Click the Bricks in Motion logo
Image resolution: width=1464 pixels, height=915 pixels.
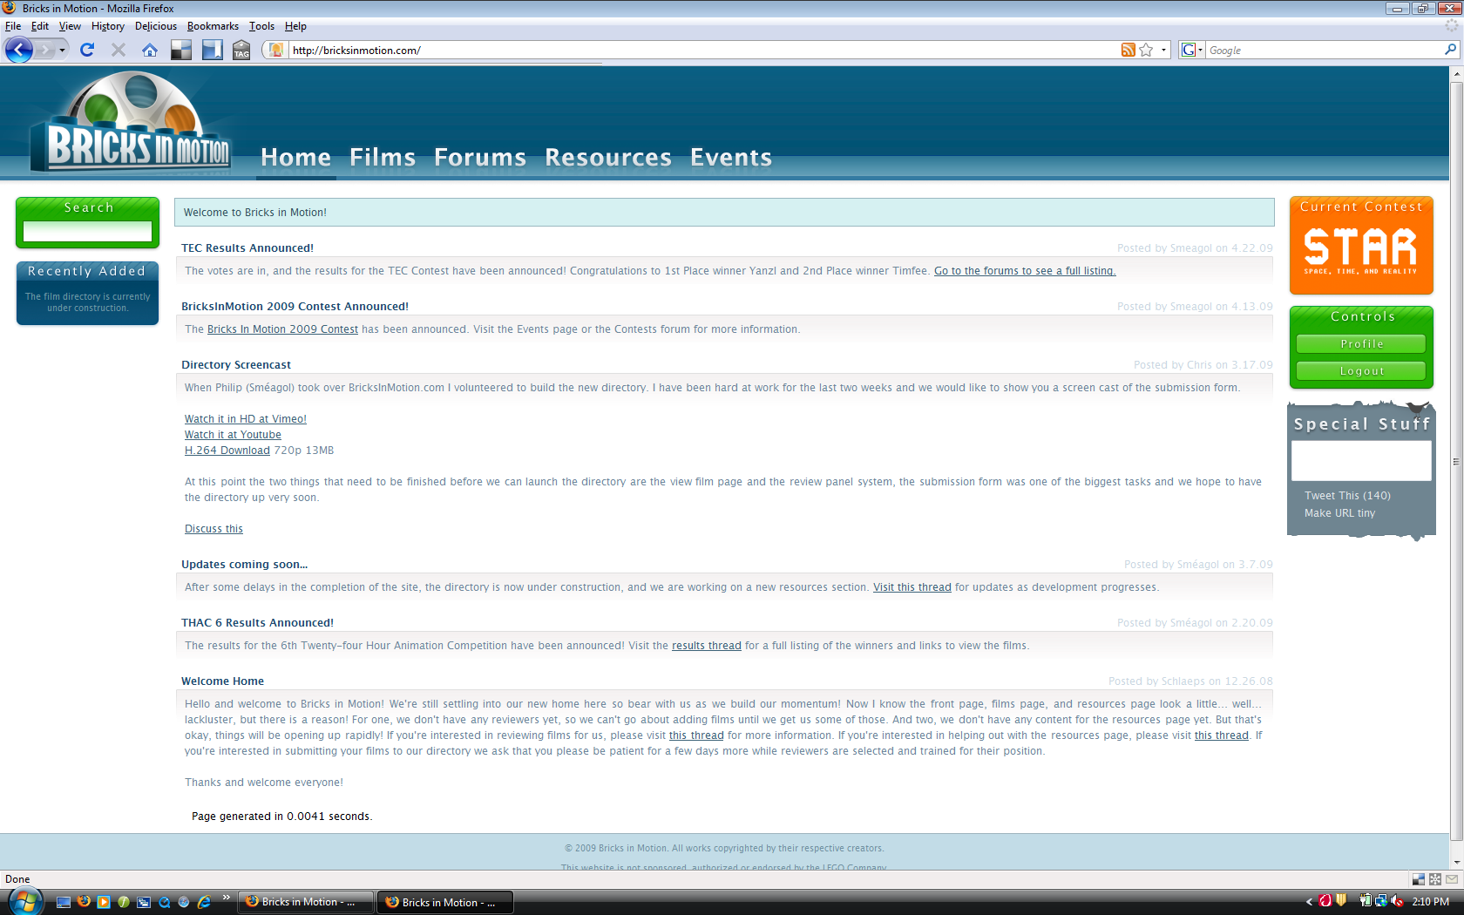point(131,122)
